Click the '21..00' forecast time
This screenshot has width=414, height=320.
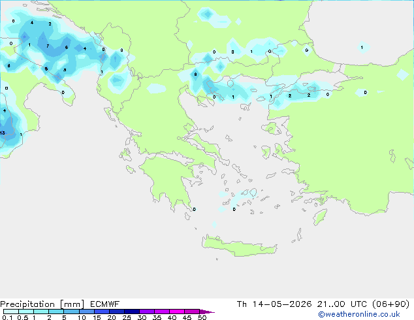[x=331, y=304]
